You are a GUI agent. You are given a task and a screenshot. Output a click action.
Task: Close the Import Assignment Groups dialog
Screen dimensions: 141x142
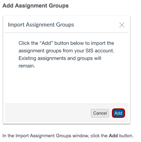click(122, 25)
